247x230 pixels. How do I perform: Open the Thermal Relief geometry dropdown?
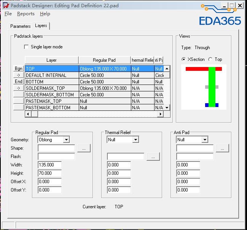[135, 139]
